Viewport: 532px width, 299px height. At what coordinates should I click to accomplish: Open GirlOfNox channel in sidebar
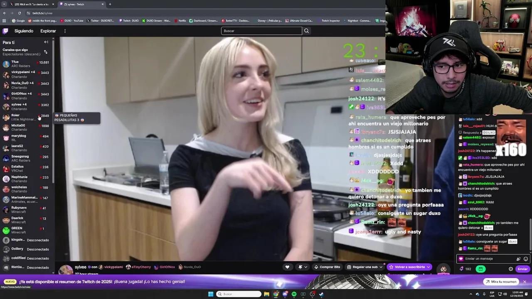click(26, 96)
